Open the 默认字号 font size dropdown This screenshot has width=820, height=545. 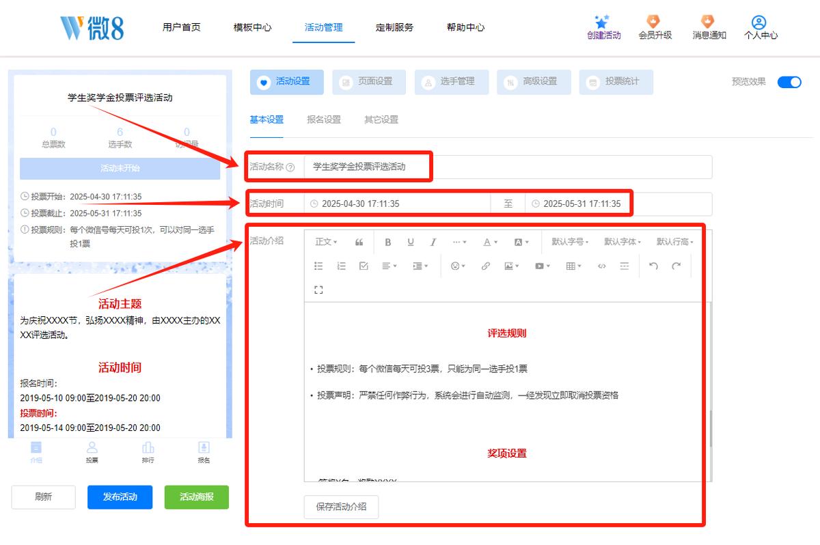point(571,242)
